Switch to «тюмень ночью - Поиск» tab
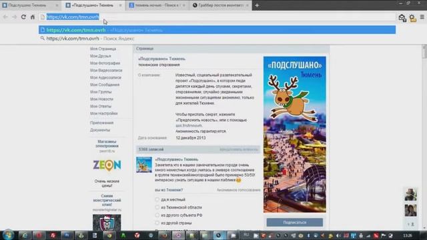The height and width of the screenshot is (240, 427). (157, 5)
